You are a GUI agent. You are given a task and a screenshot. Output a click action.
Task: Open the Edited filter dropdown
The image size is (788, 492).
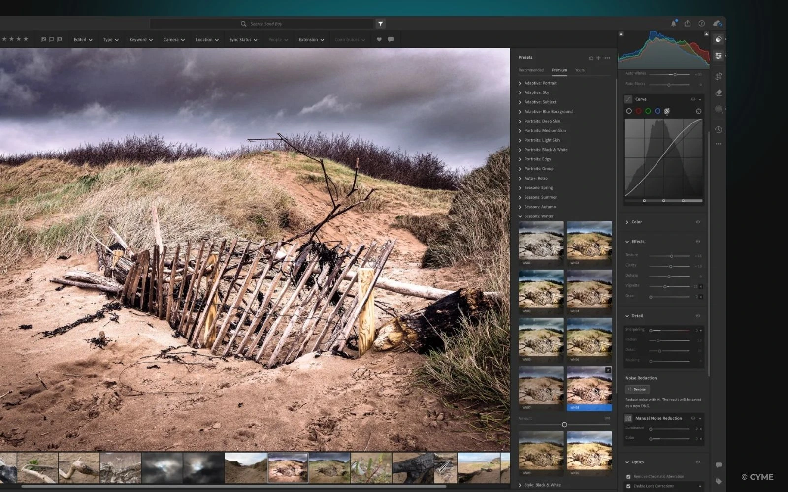pyautogui.click(x=83, y=40)
